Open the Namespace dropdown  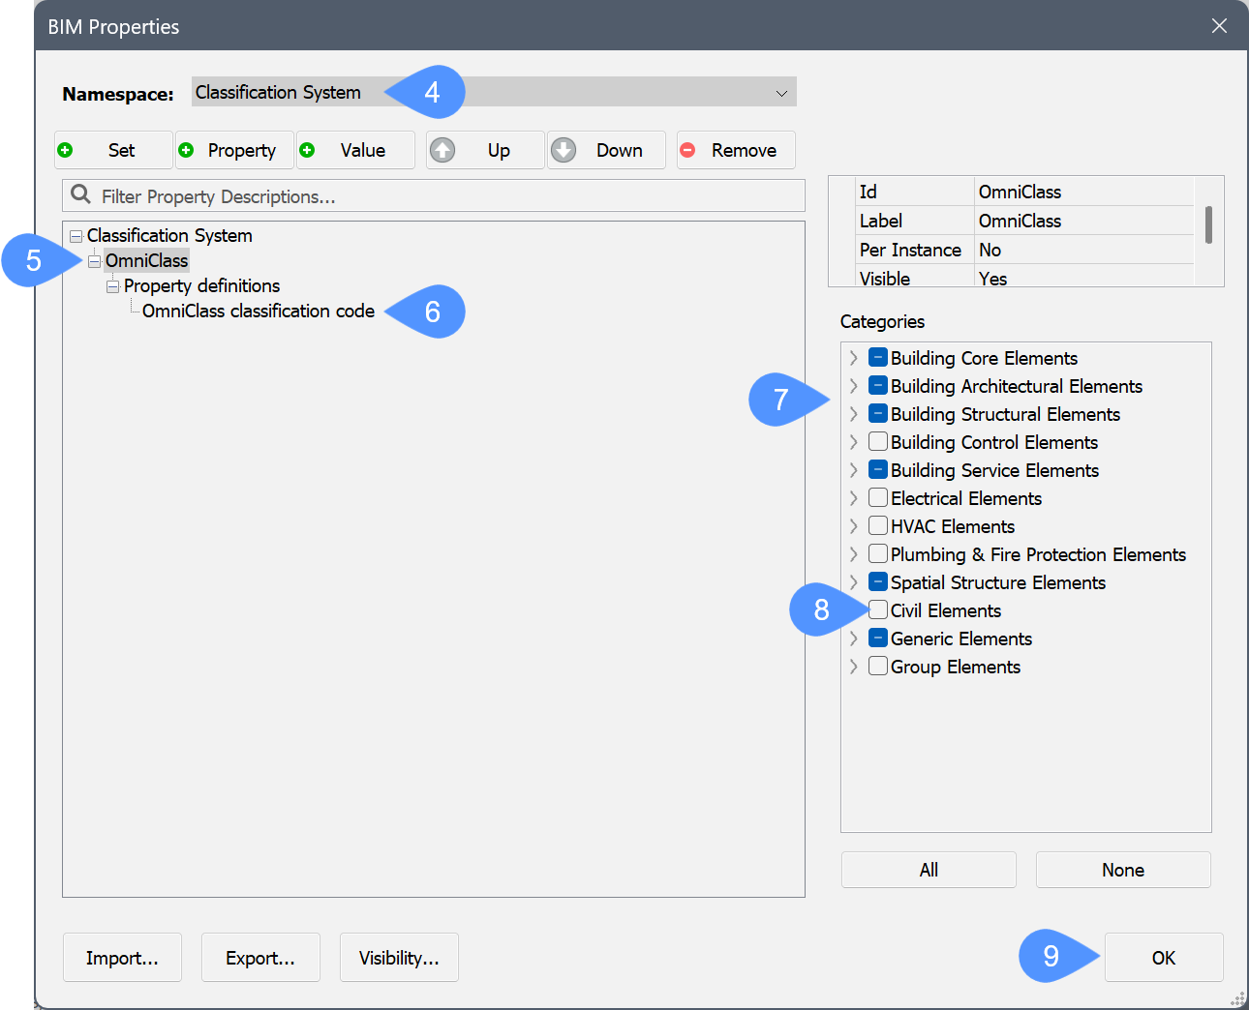780,93
